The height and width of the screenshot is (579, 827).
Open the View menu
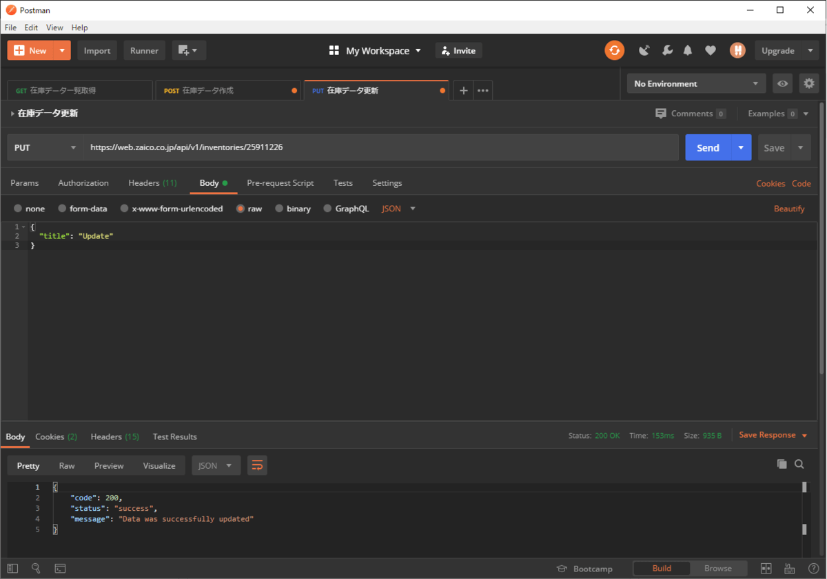pyautogui.click(x=54, y=28)
